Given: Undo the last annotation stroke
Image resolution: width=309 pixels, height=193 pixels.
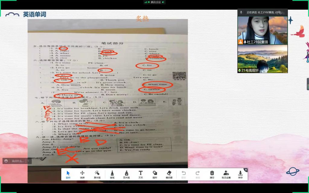Looking at the screenshot, I should click(183, 174).
